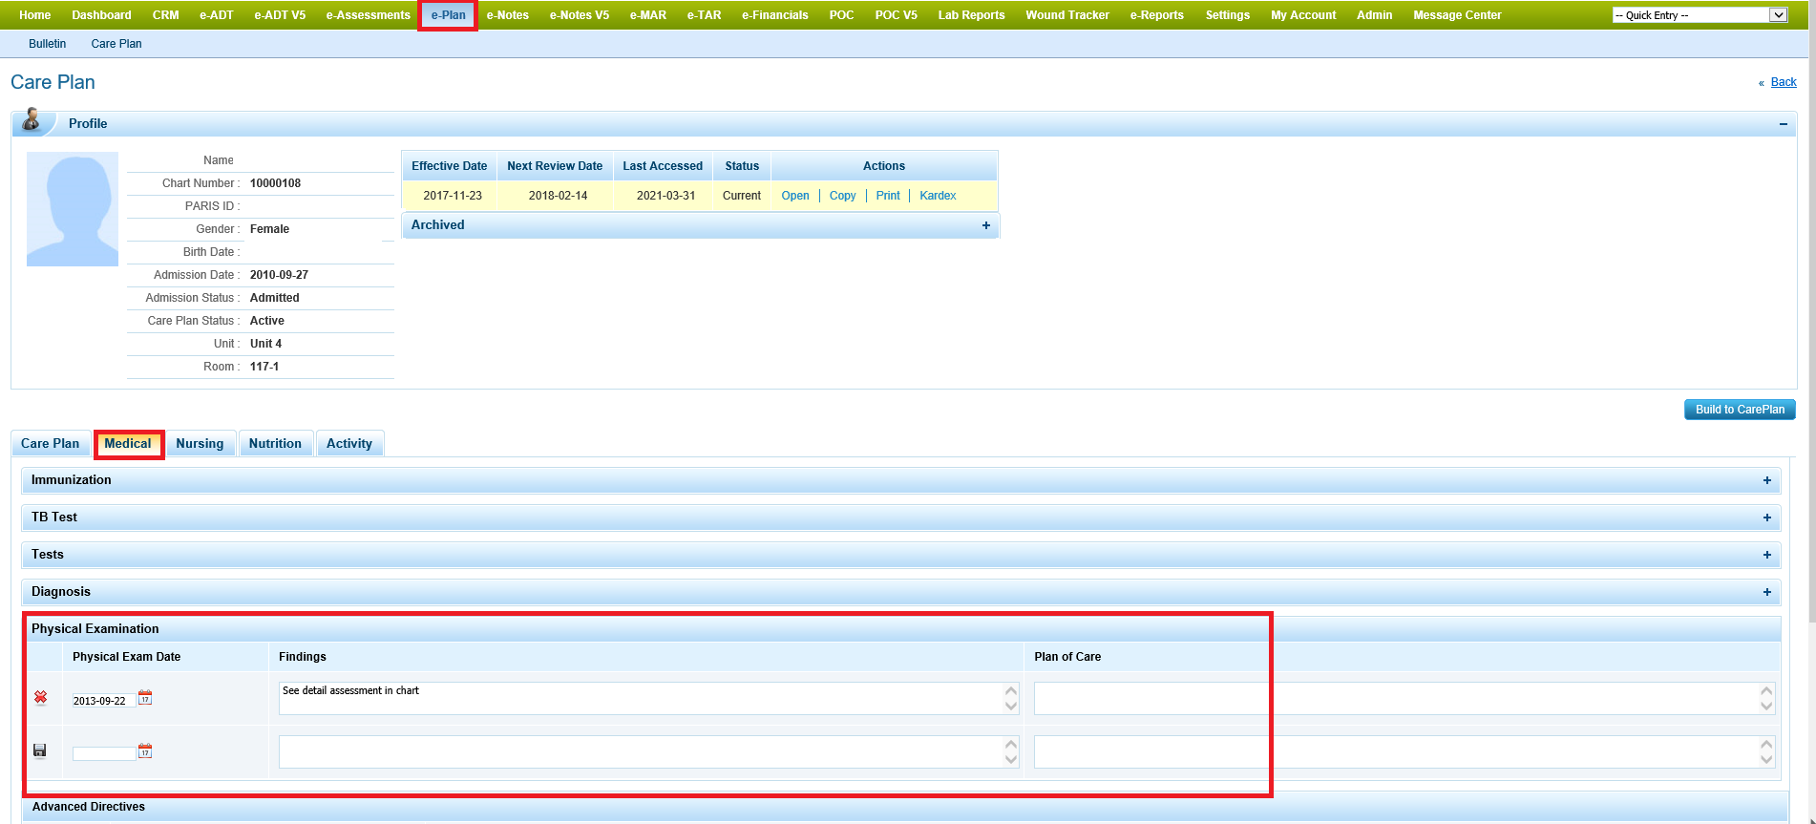Open calendar picker beside 2013-09-22 date
The height and width of the screenshot is (824, 1816).
point(145,698)
